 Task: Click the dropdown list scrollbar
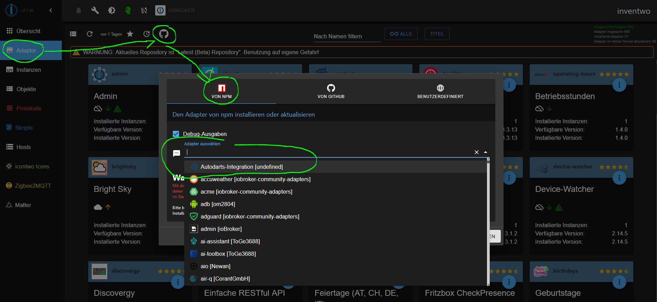[488, 222]
